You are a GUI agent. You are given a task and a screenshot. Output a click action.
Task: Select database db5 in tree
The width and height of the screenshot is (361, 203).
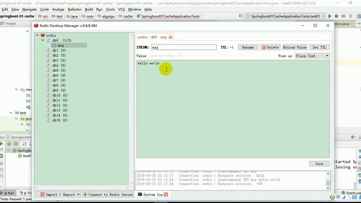(x=59, y=70)
